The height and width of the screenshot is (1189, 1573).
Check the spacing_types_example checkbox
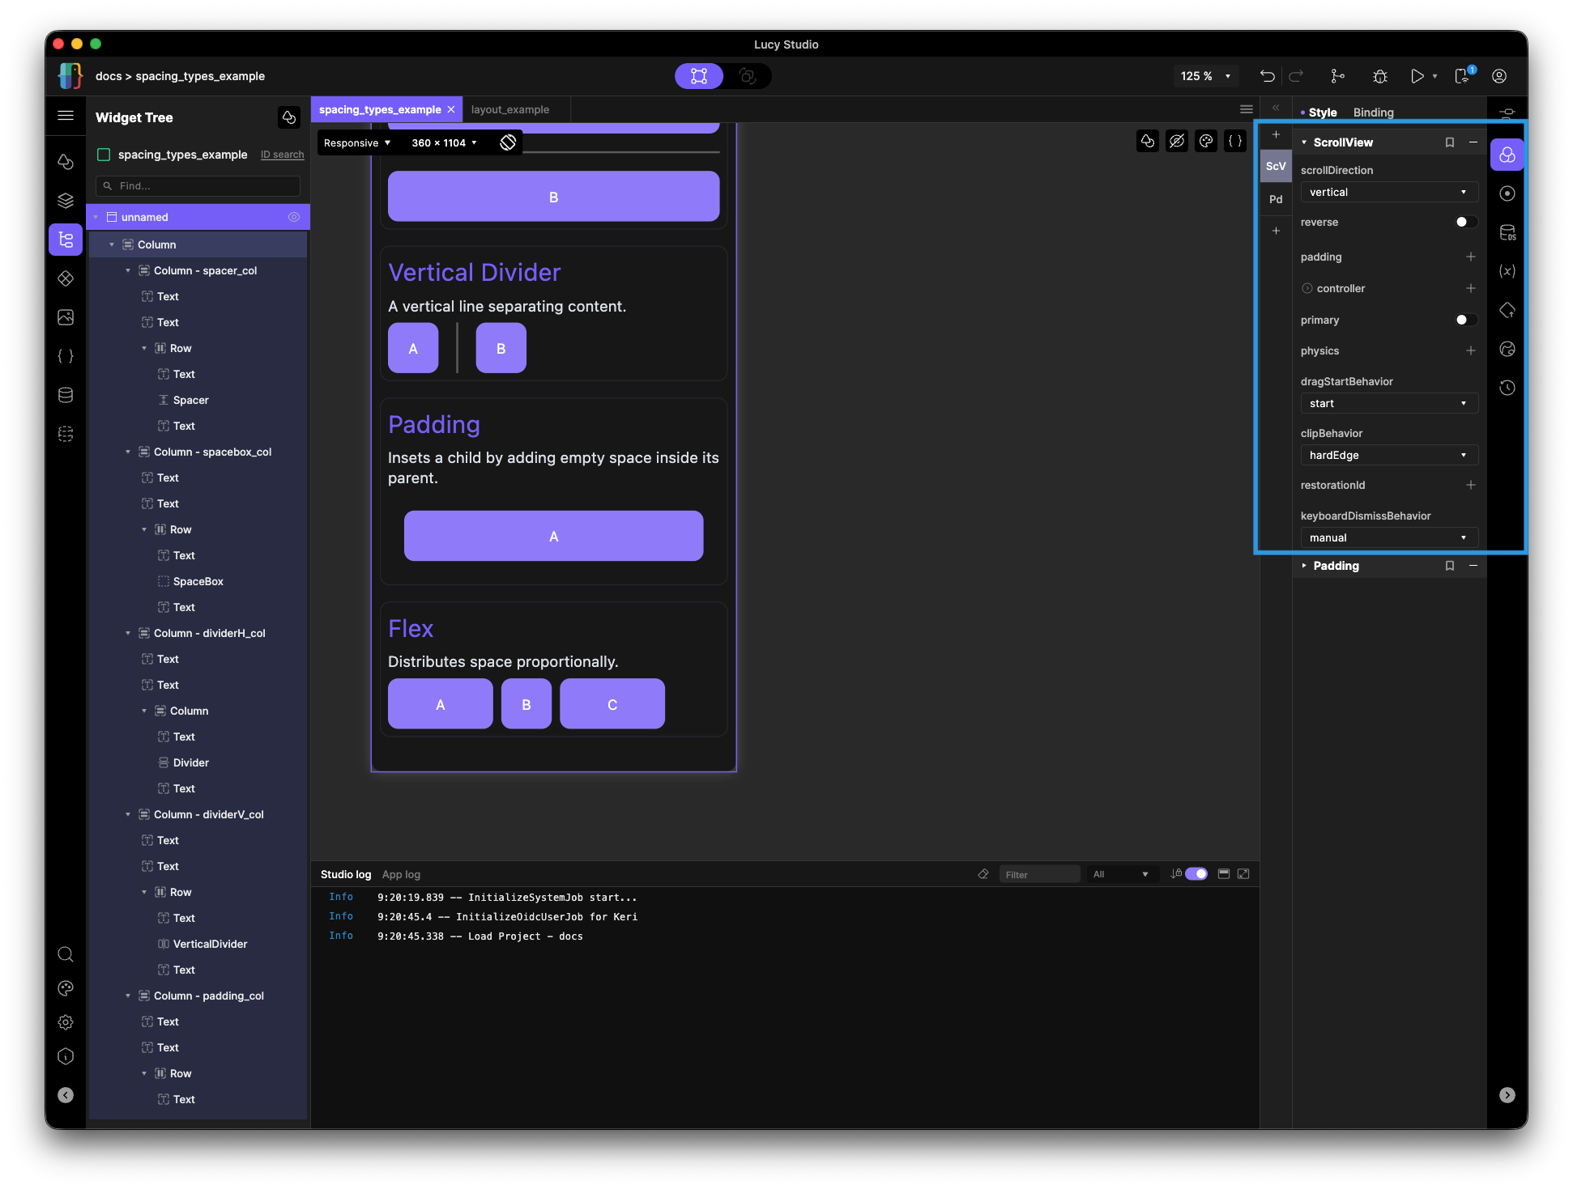[x=104, y=155]
